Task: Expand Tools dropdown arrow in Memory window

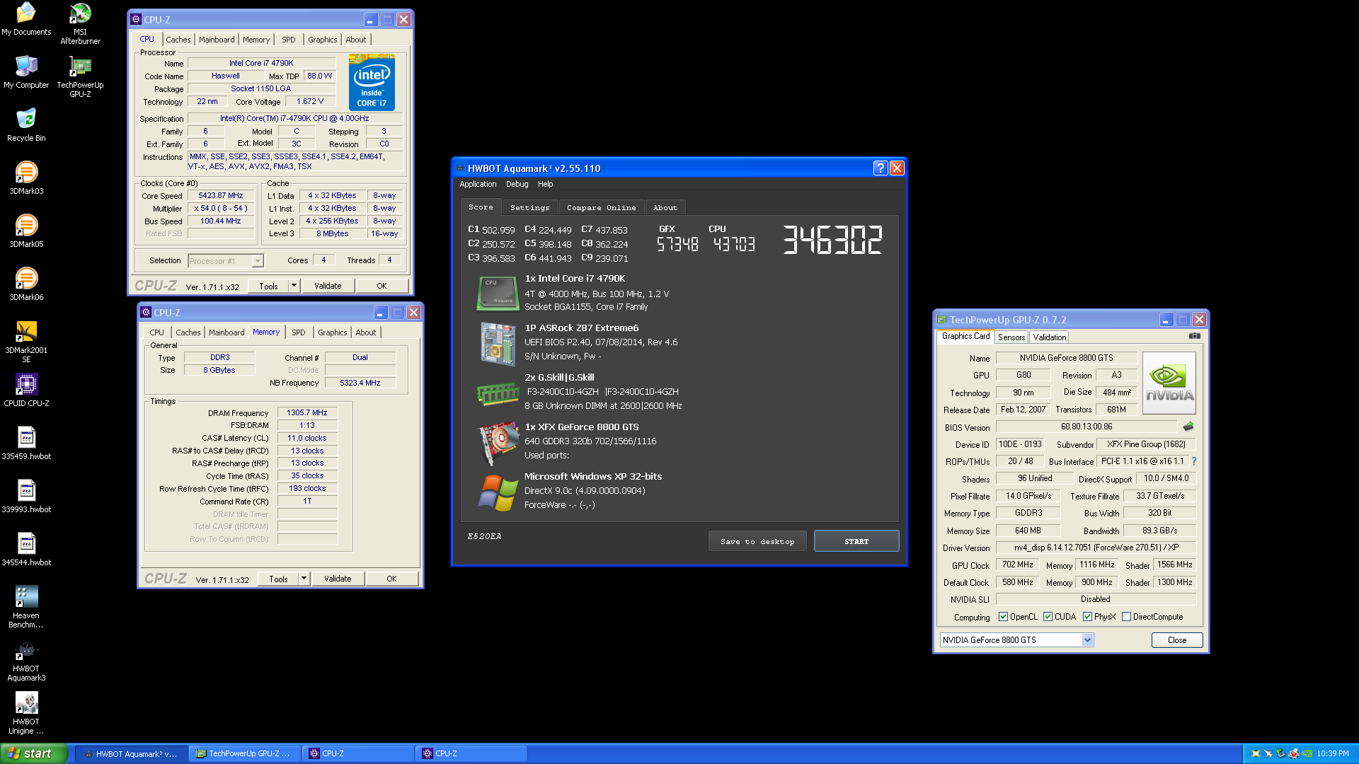Action: point(304,579)
